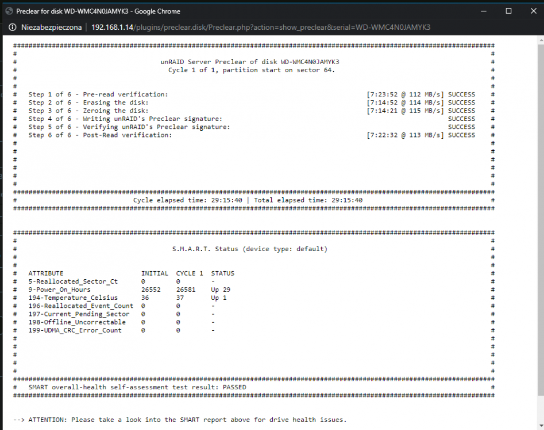Click the scrollbar down arrow
The image size is (544, 430).
tap(541, 426)
